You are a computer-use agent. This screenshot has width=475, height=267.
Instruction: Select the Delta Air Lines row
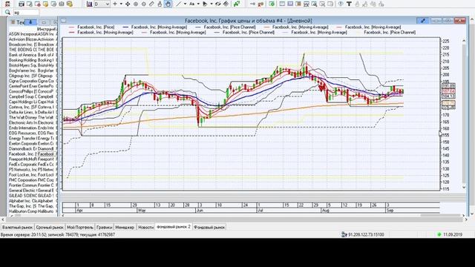point(33,112)
